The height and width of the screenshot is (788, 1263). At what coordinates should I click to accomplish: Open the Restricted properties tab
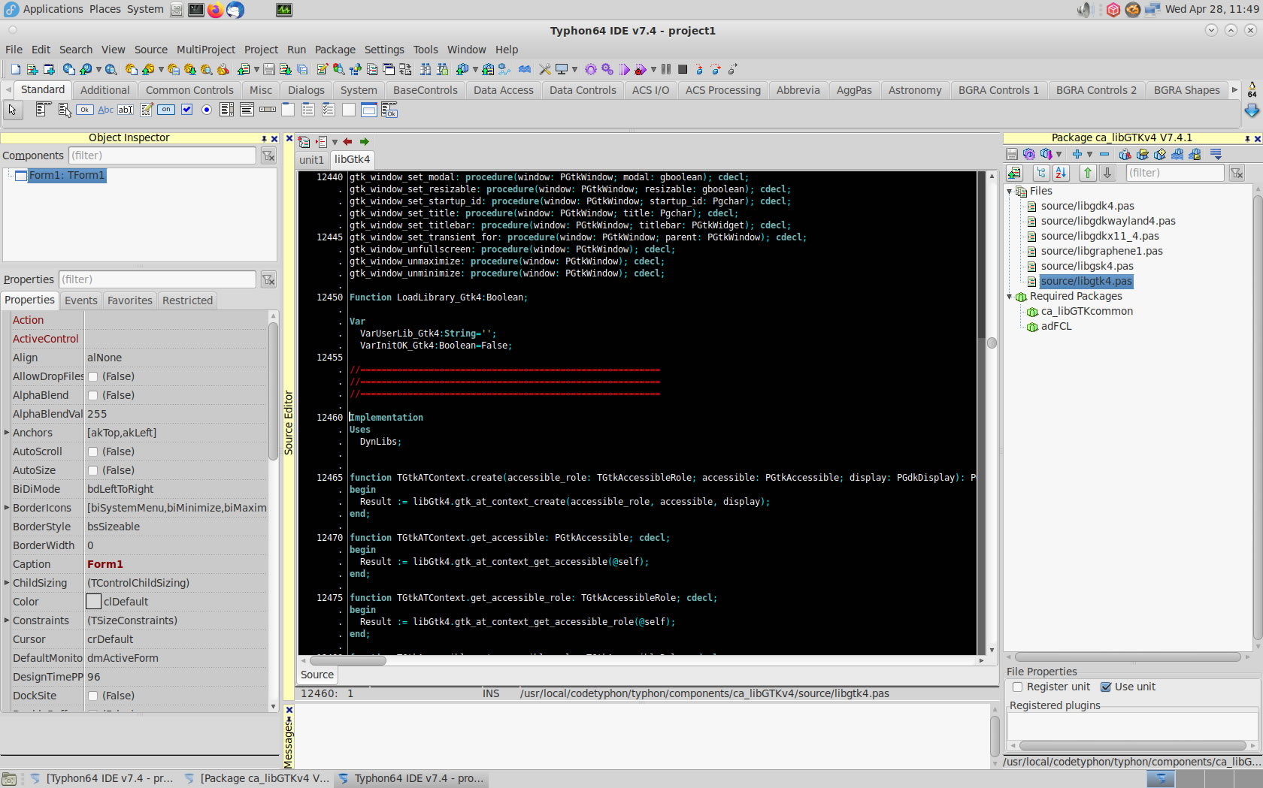(x=187, y=300)
